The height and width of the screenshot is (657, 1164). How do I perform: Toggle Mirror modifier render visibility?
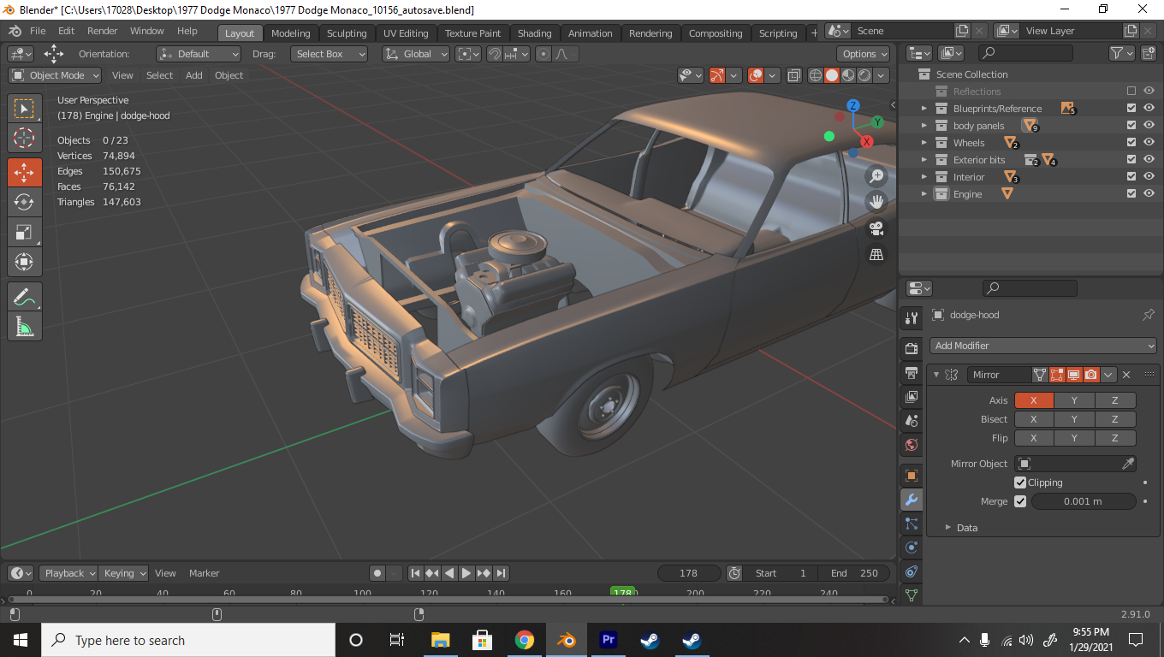(x=1090, y=375)
